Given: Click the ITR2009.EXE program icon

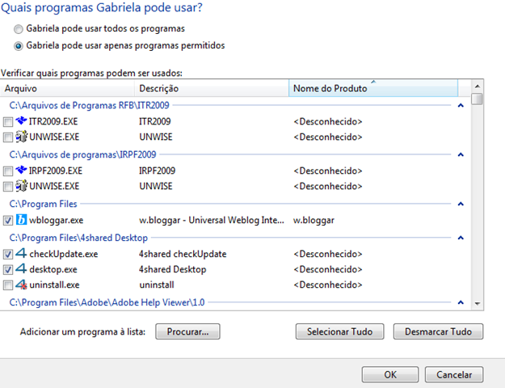Looking at the screenshot, I should (21, 121).
